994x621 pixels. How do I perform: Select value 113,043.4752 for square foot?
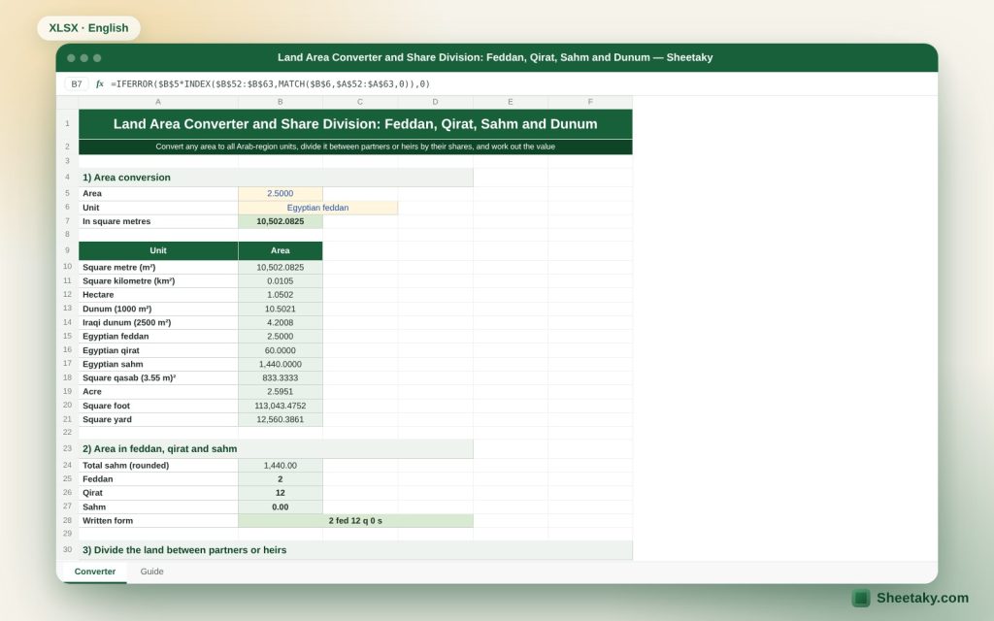281,406
